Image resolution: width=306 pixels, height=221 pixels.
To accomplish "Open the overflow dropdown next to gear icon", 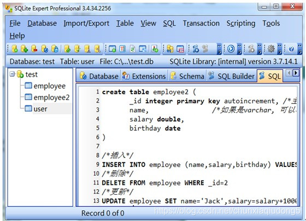I will pos(280,49).
